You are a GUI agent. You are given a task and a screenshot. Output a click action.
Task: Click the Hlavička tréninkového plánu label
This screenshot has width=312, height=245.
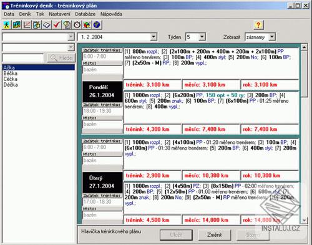click(111, 231)
